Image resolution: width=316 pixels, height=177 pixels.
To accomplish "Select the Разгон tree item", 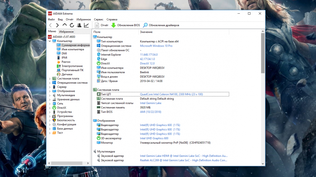I will pos(66,62).
